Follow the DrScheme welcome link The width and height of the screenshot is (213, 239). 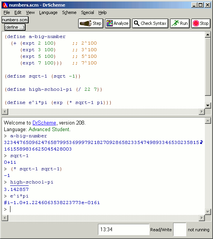click(x=44, y=123)
